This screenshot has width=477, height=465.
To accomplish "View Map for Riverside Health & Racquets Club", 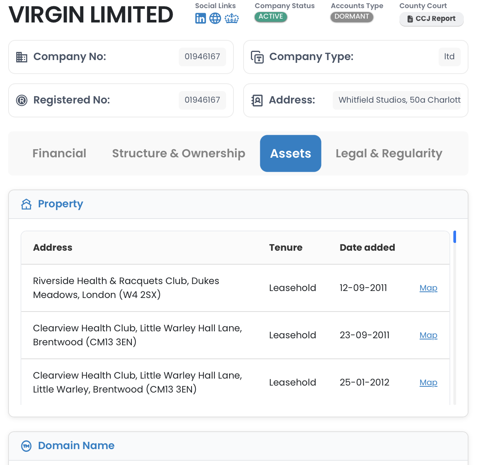I will (428, 288).
